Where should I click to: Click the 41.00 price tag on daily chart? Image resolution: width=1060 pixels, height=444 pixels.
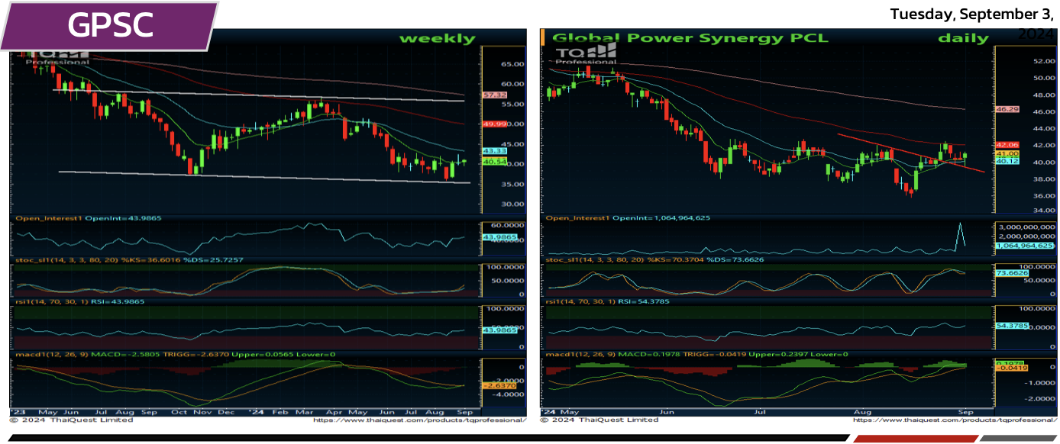tap(1008, 153)
